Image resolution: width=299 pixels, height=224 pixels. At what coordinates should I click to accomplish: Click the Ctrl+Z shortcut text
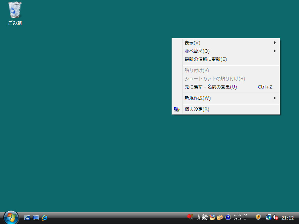click(x=265, y=87)
